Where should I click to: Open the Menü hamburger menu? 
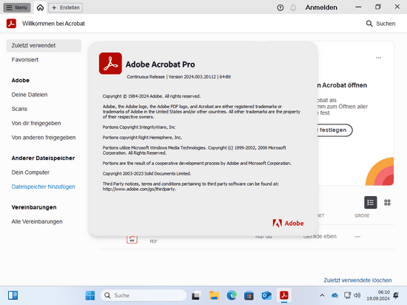(17, 7)
